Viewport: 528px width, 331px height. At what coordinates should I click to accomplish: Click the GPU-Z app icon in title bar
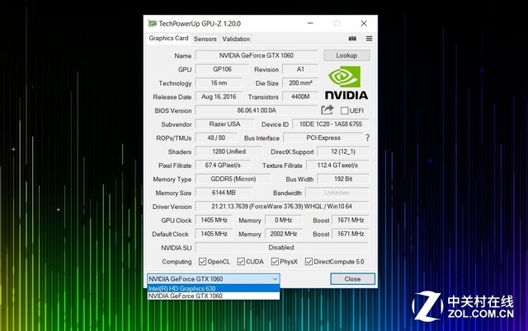(152, 24)
